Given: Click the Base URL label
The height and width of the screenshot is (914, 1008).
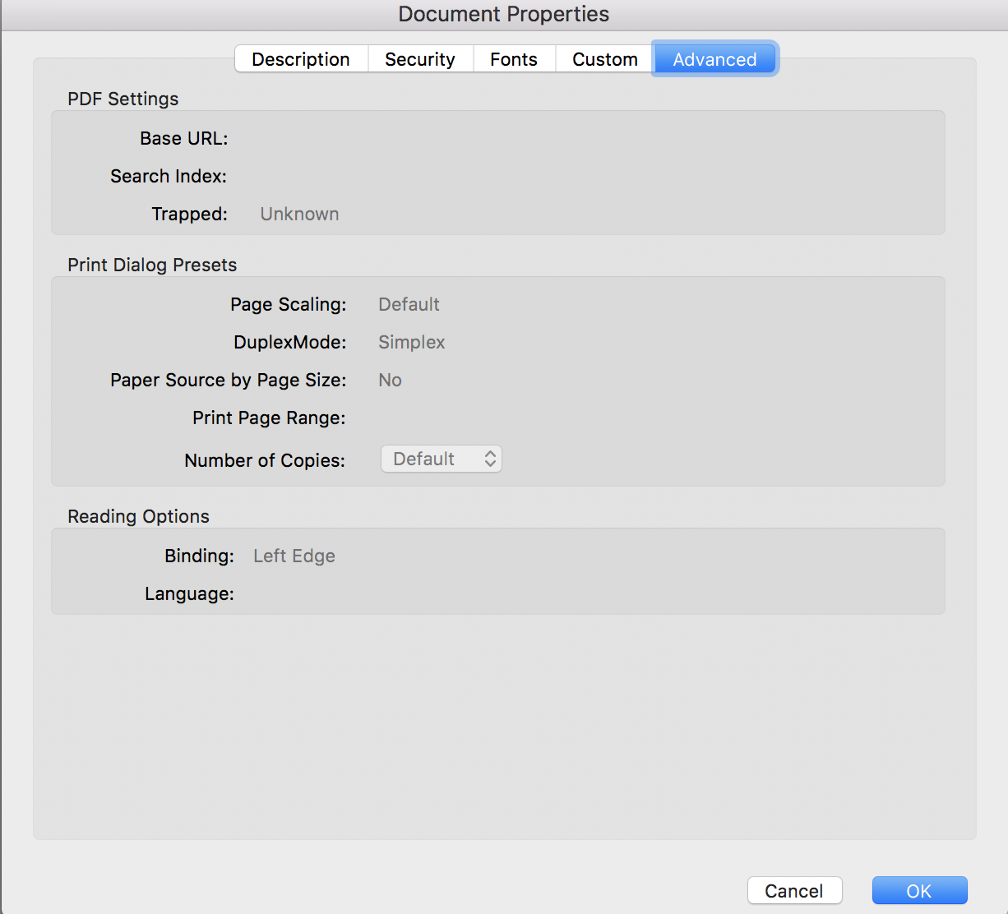Looking at the screenshot, I should pyautogui.click(x=184, y=138).
